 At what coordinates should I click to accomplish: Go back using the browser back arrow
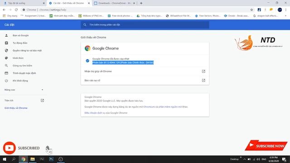tap(4, 10)
